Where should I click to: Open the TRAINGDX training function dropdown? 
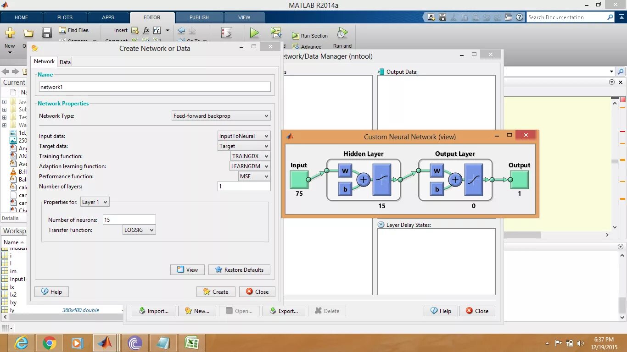coord(250,156)
